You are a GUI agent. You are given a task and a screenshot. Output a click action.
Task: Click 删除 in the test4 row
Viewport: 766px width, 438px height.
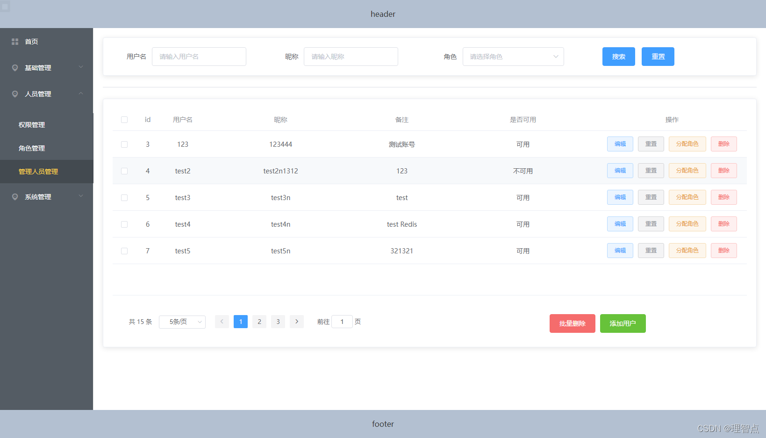(x=724, y=224)
